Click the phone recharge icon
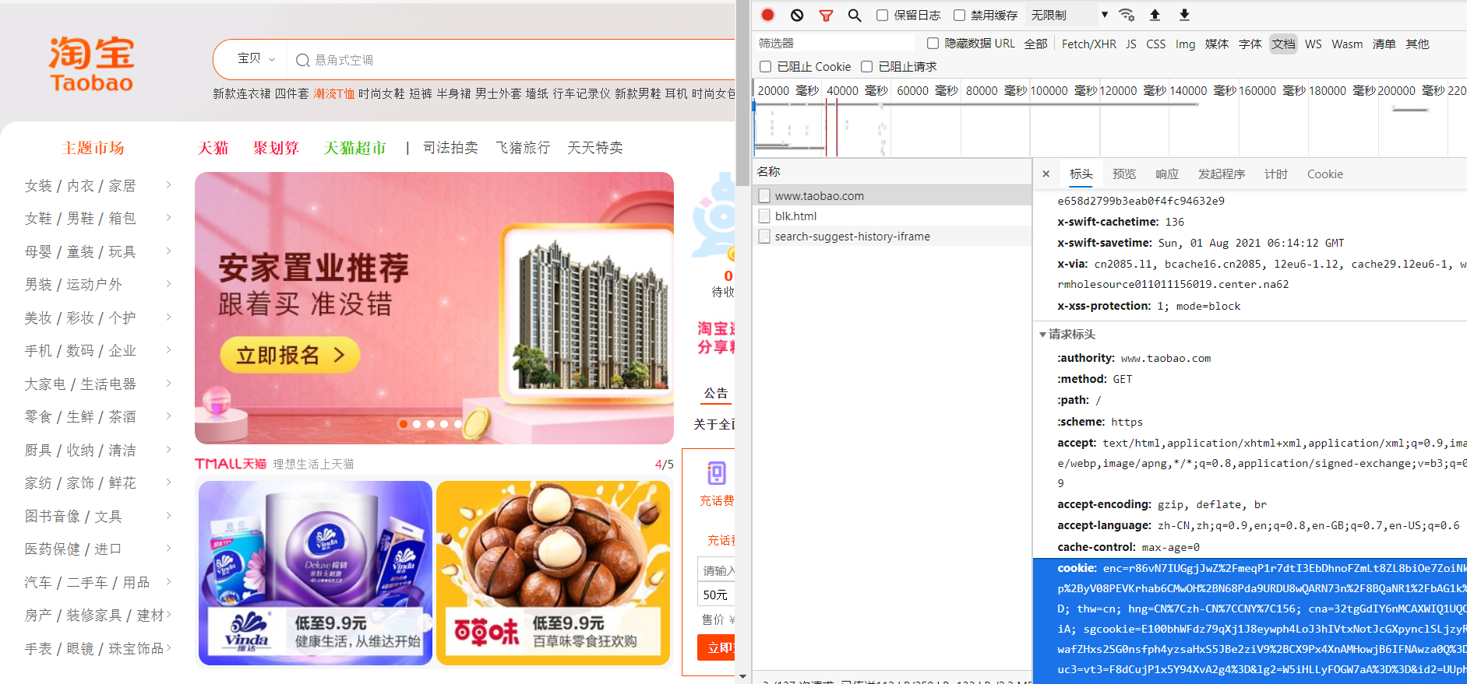This screenshot has height=684, width=1467. [716, 473]
